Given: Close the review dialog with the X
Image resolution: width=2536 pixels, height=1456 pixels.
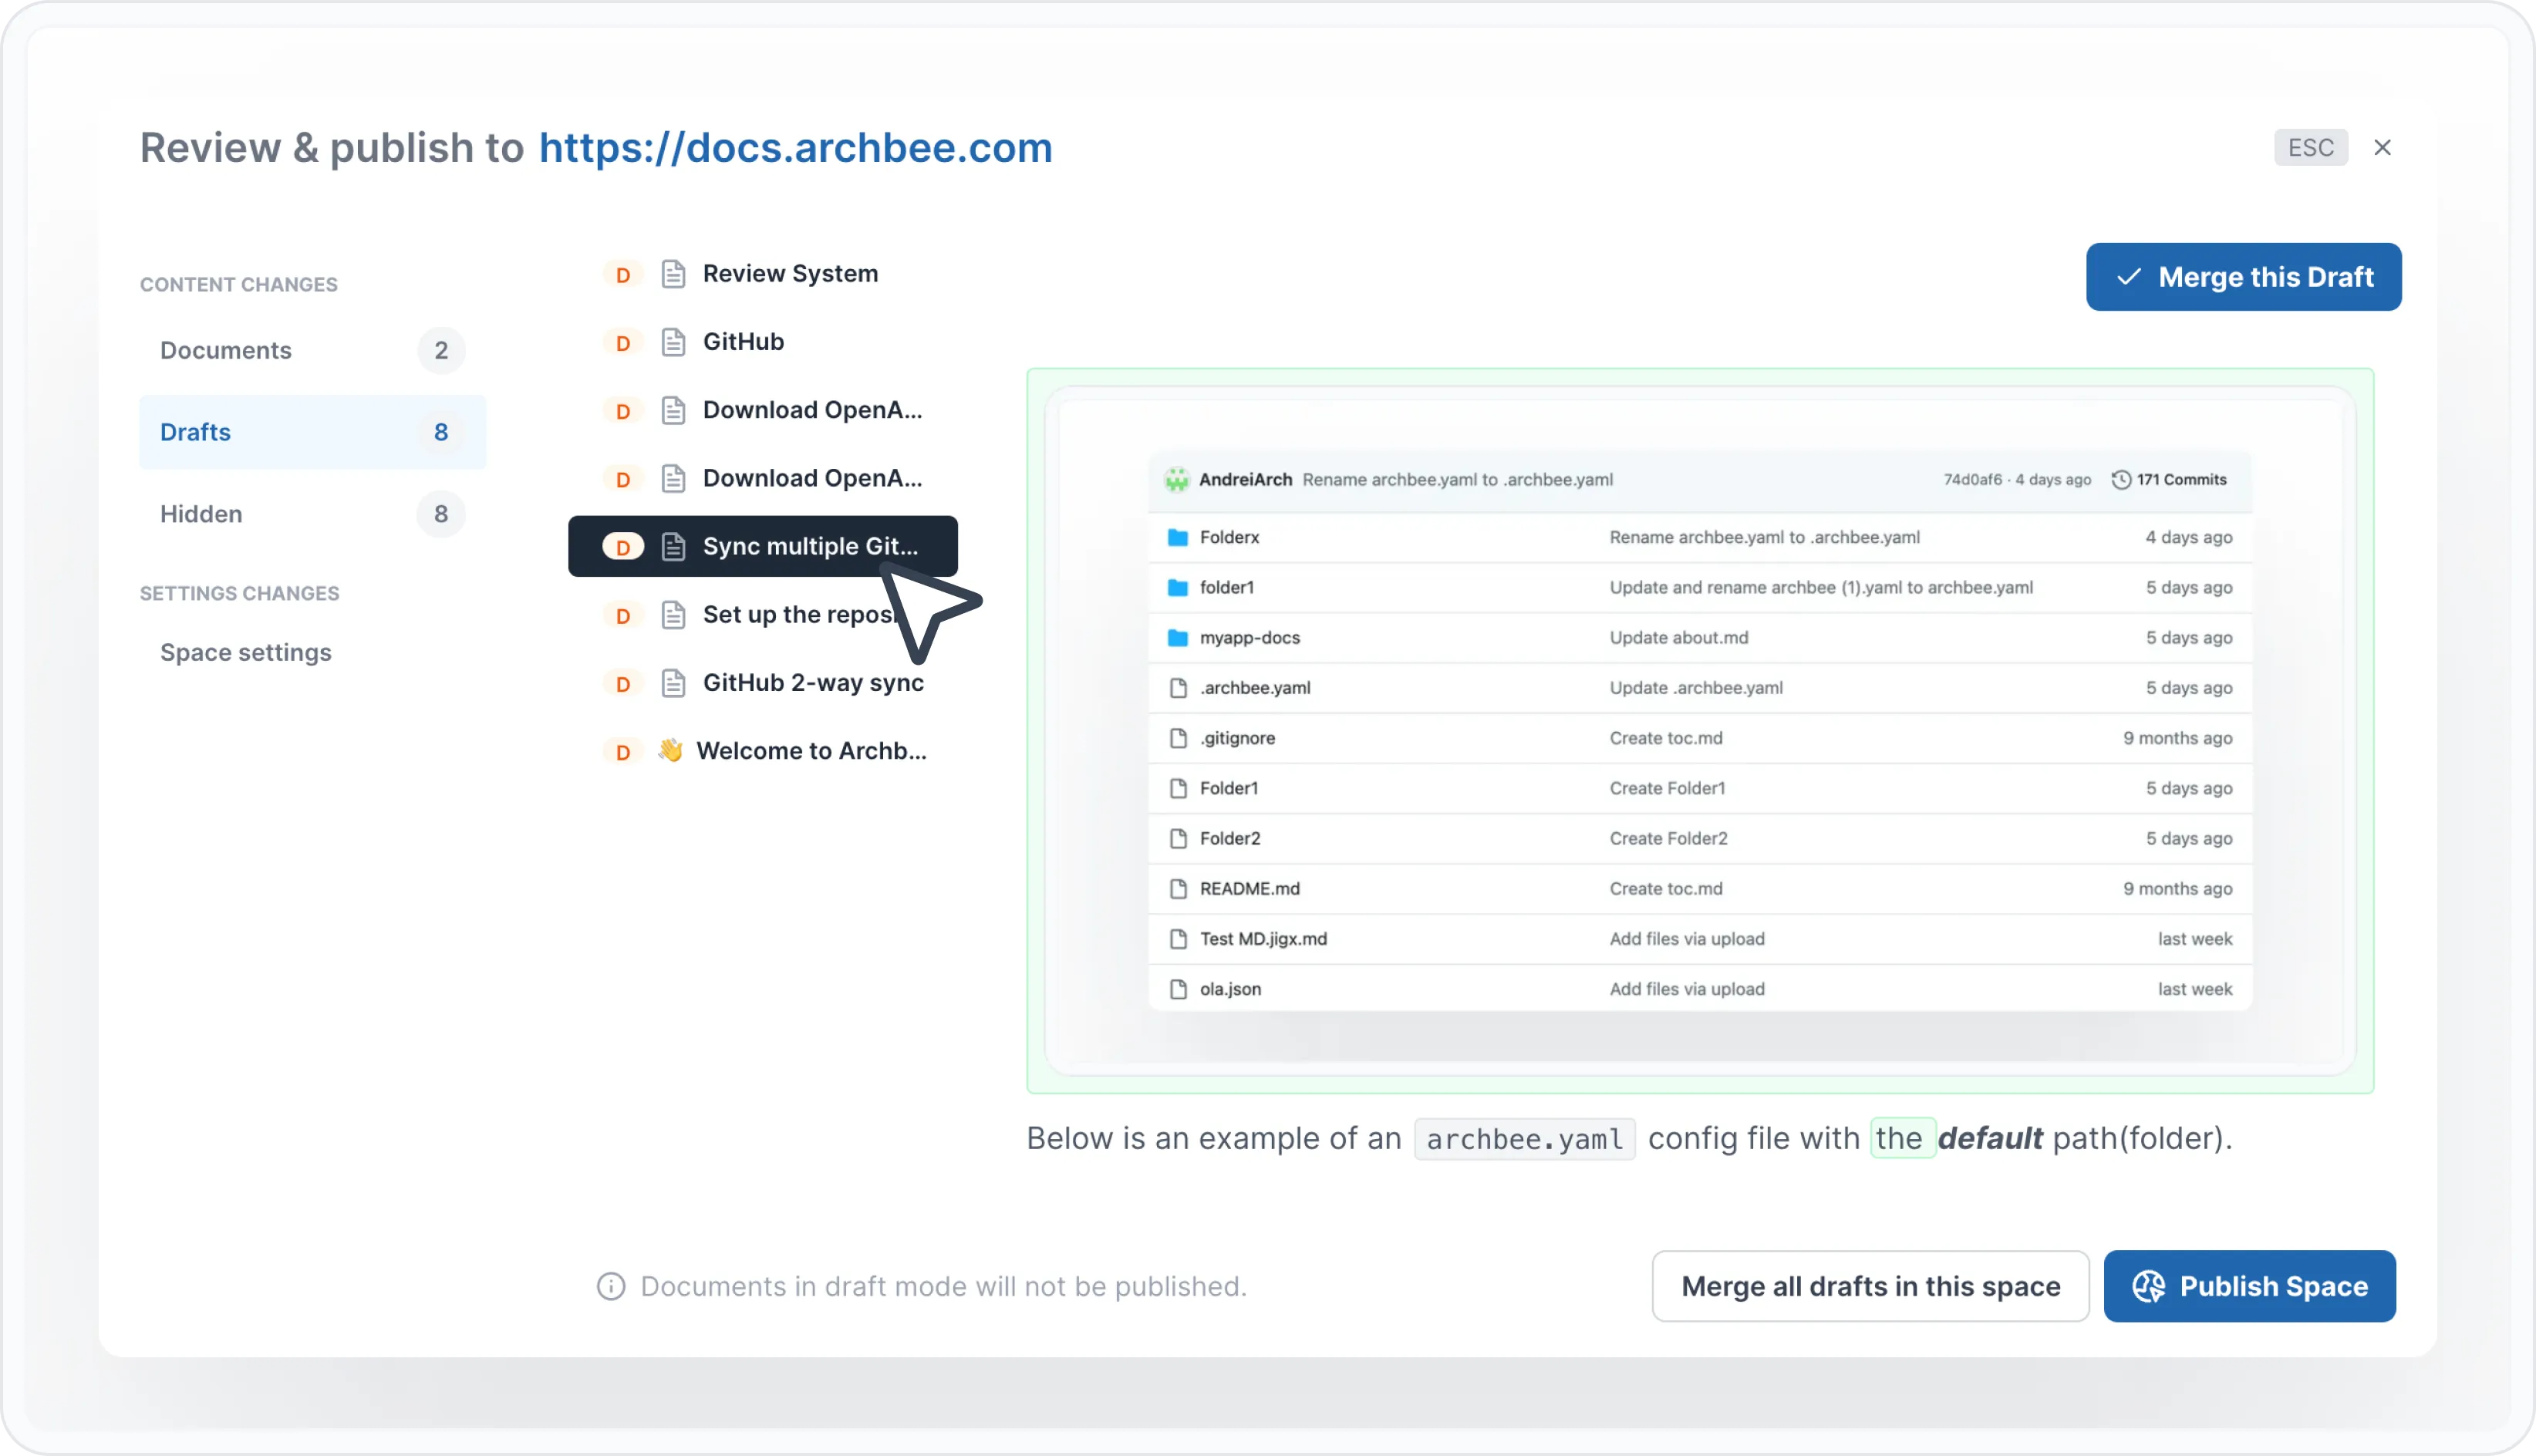Looking at the screenshot, I should (x=2382, y=148).
